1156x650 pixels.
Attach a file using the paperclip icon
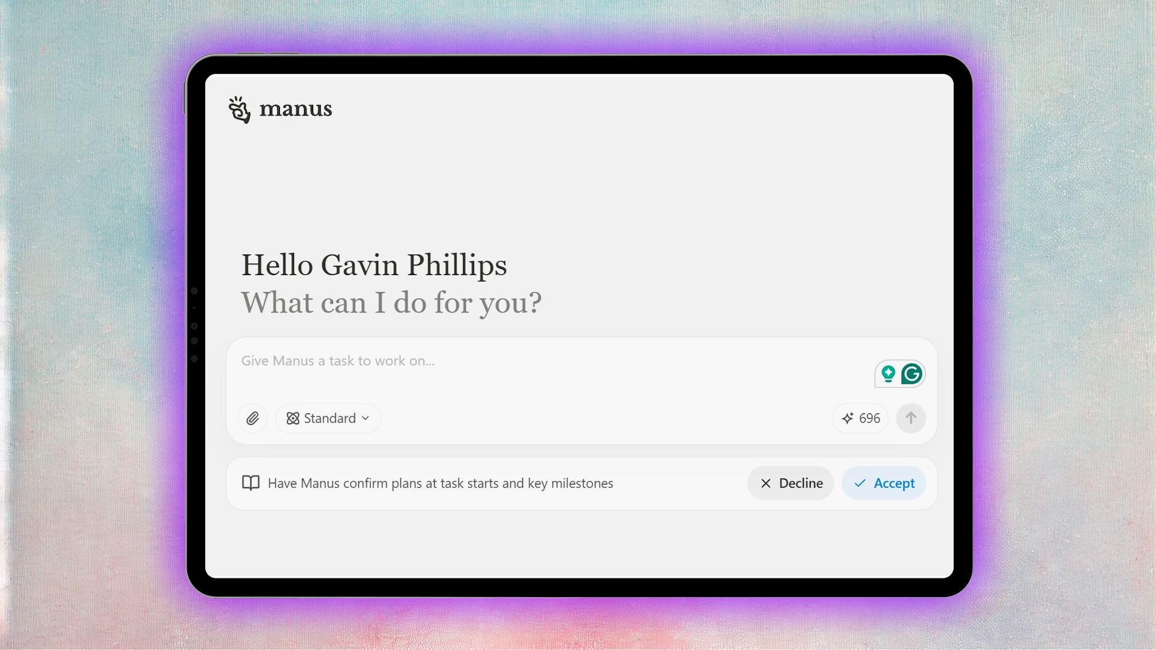tap(252, 418)
